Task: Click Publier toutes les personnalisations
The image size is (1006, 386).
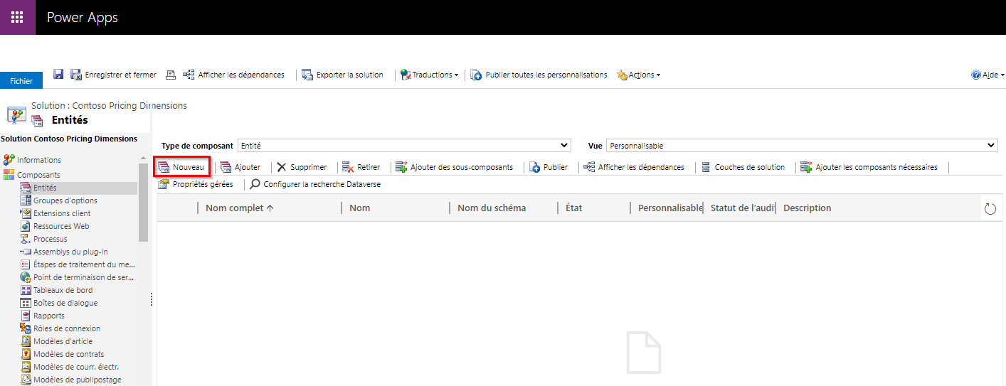Action: point(539,75)
